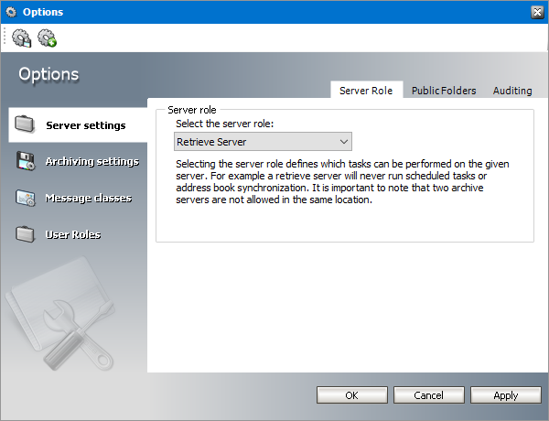This screenshot has width=549, height=421.
Task: Click the 'Select the server role:' label
Action: [224, 124]
